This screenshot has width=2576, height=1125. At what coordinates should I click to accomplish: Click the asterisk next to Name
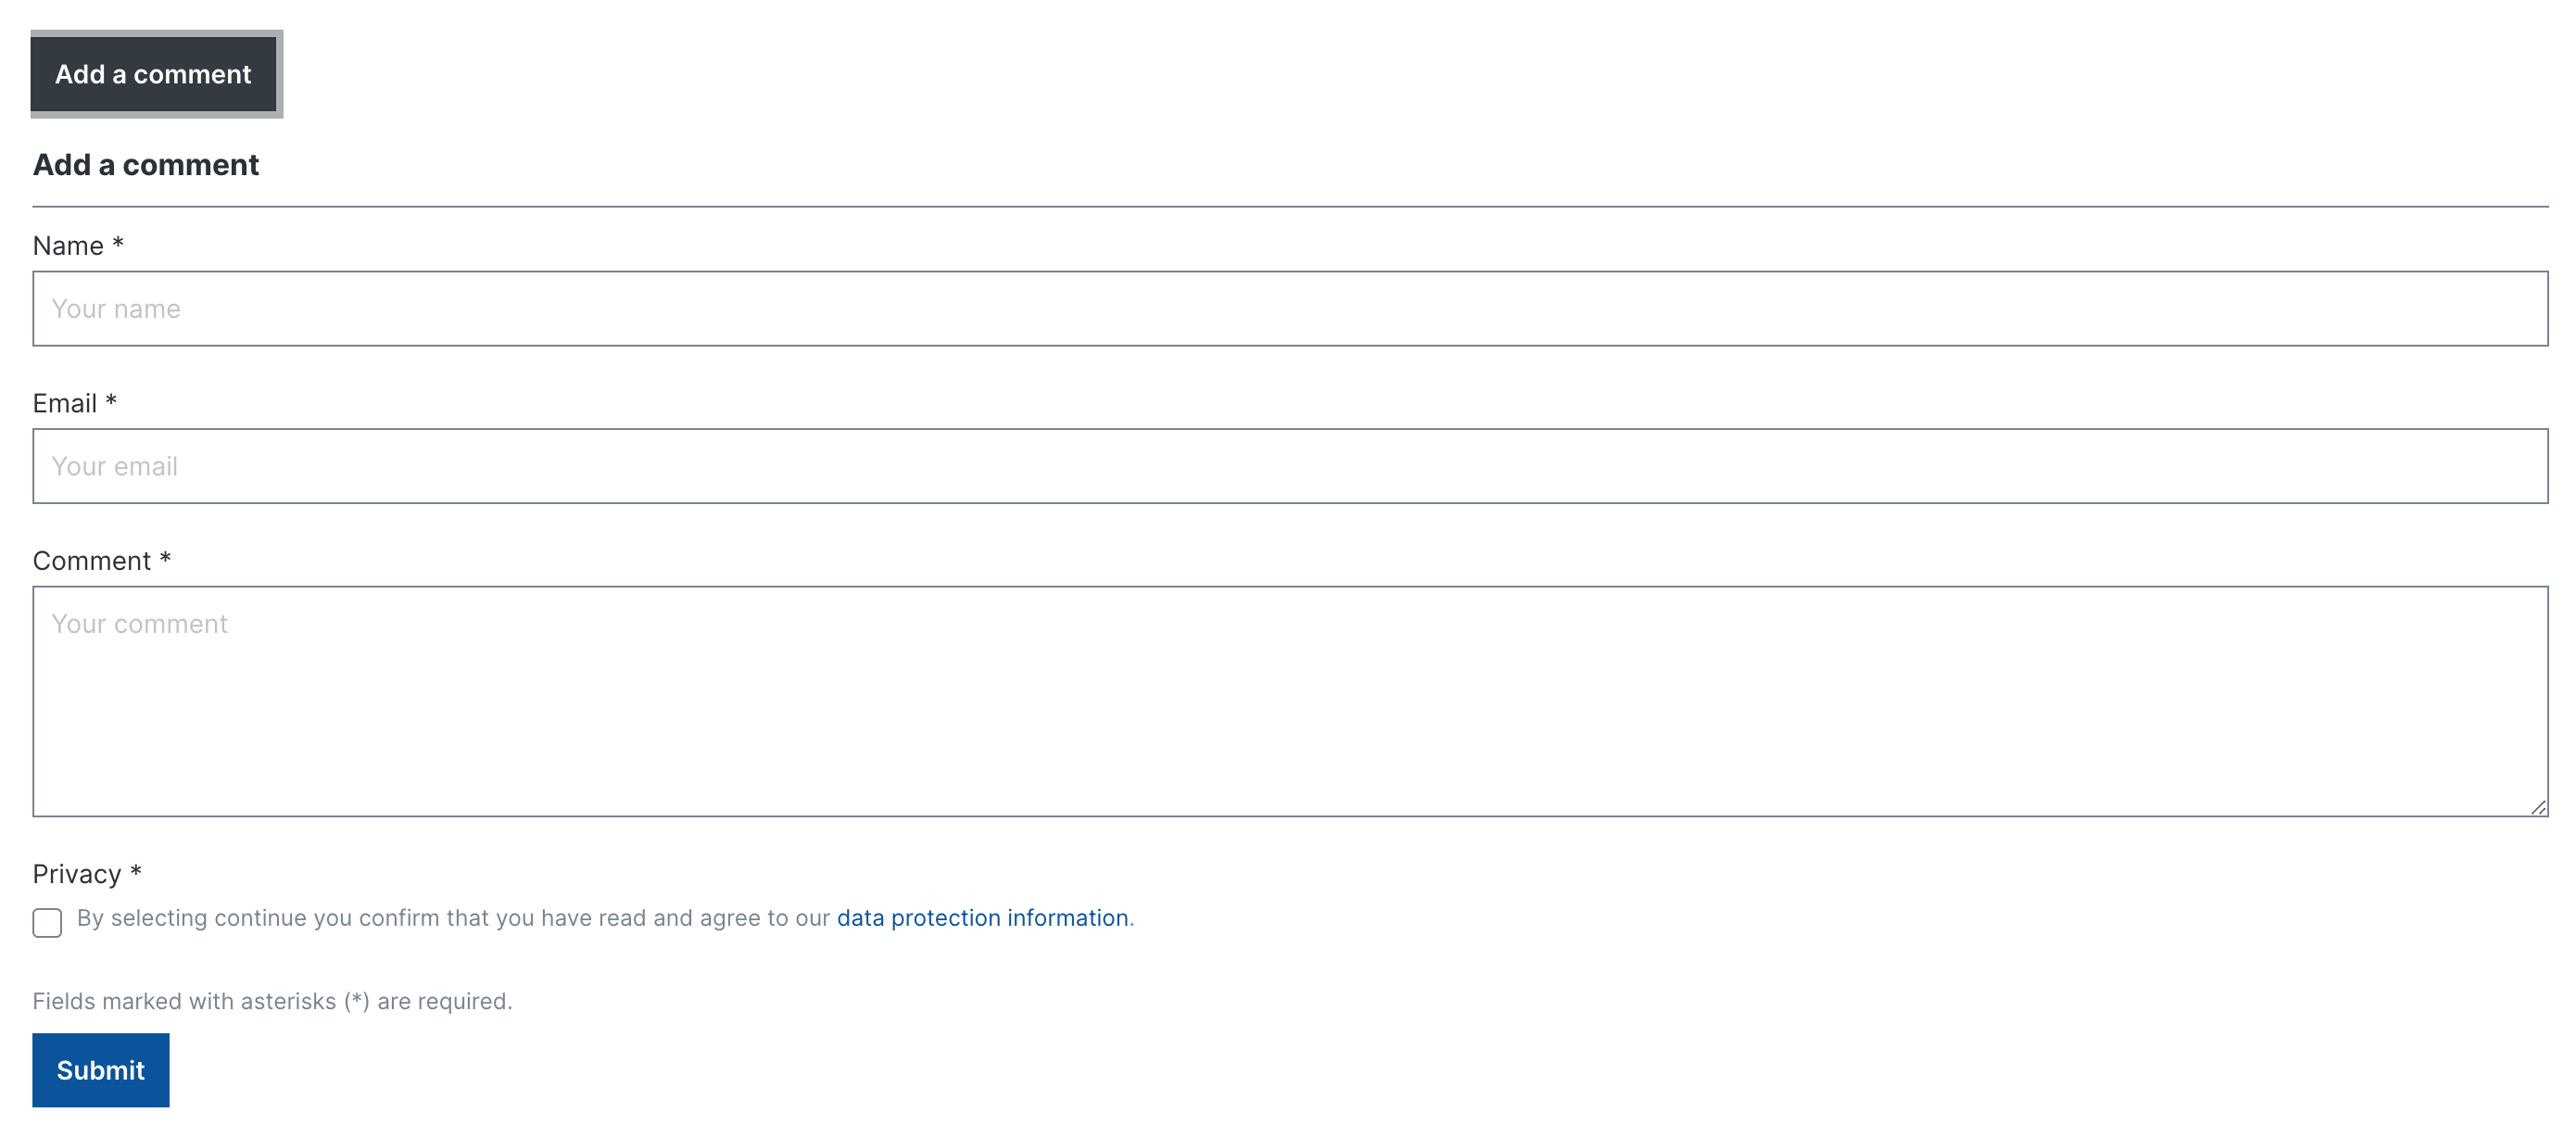click(118, 243)
